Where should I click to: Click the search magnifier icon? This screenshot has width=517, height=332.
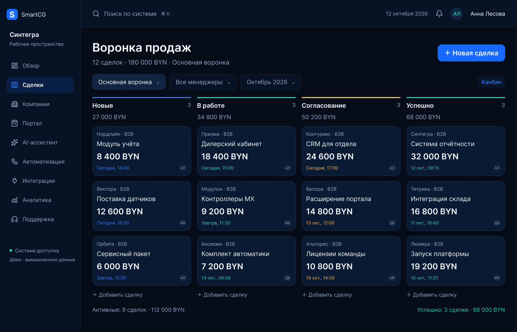[x=96, y=14]
